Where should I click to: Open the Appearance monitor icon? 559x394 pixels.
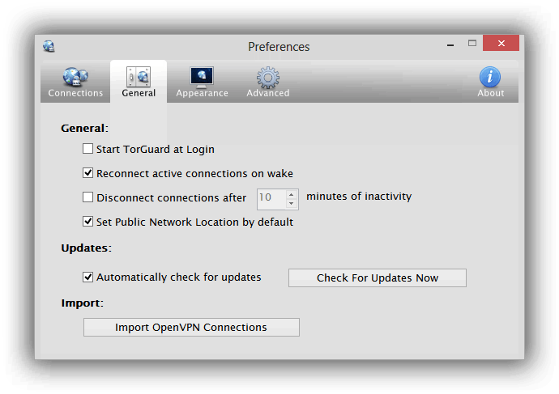click(202, 77)
